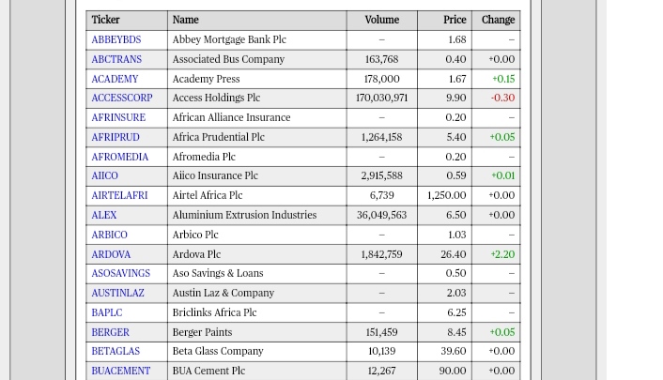Open the ABBEYBDS ticker link

[116, 39]
